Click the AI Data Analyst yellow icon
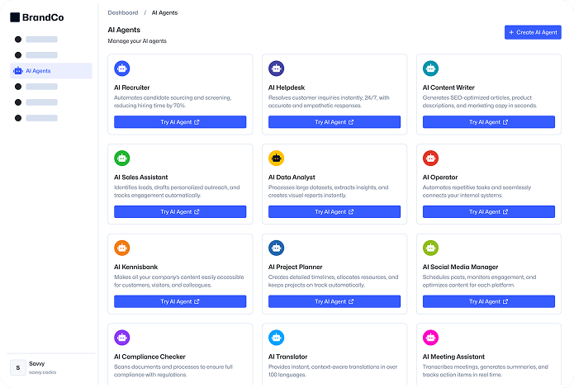The height and width of the screenshot is (388, 574). pyautogui.click(x=276, y=159)
